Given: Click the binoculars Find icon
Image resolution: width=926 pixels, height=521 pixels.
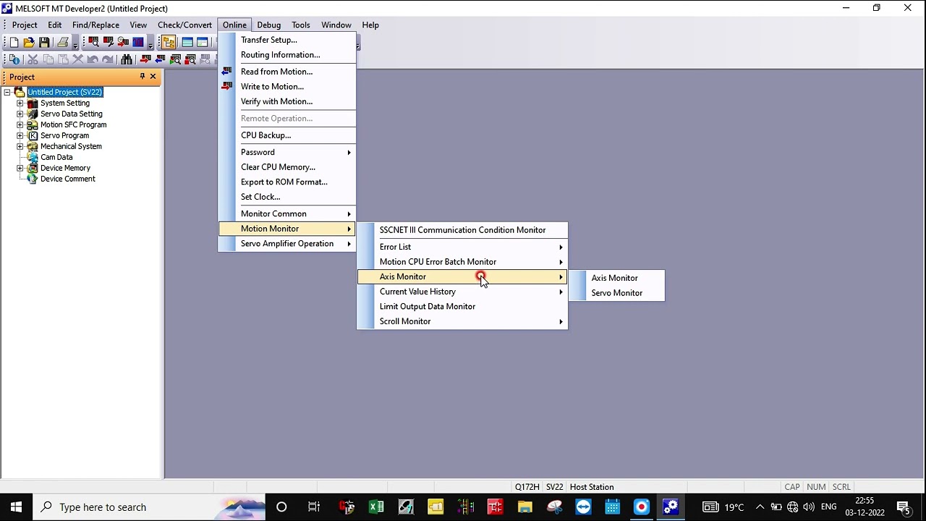Looking at the screenshot, I should (x=127, y=59).
